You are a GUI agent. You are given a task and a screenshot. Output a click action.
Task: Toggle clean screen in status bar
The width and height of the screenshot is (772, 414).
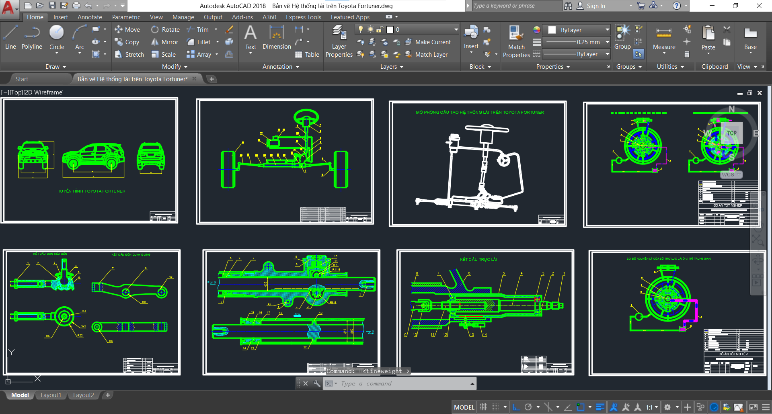[x=754, y=407]
